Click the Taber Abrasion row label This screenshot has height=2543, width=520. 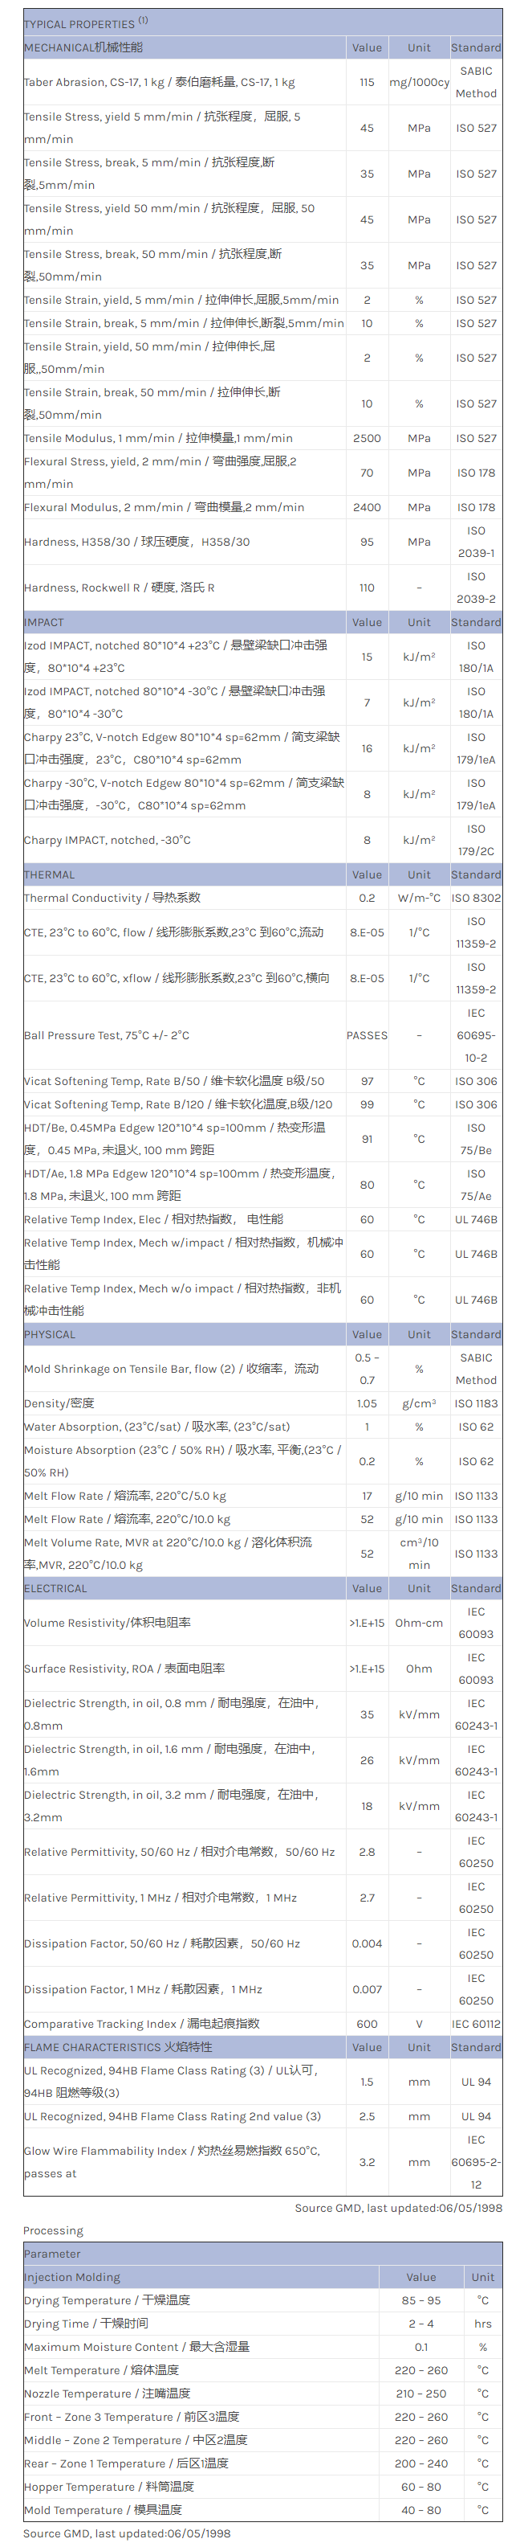point(160,83)
